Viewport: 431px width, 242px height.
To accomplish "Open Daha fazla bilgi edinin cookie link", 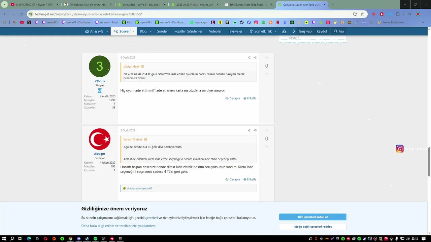I will [x=118, y=226].
